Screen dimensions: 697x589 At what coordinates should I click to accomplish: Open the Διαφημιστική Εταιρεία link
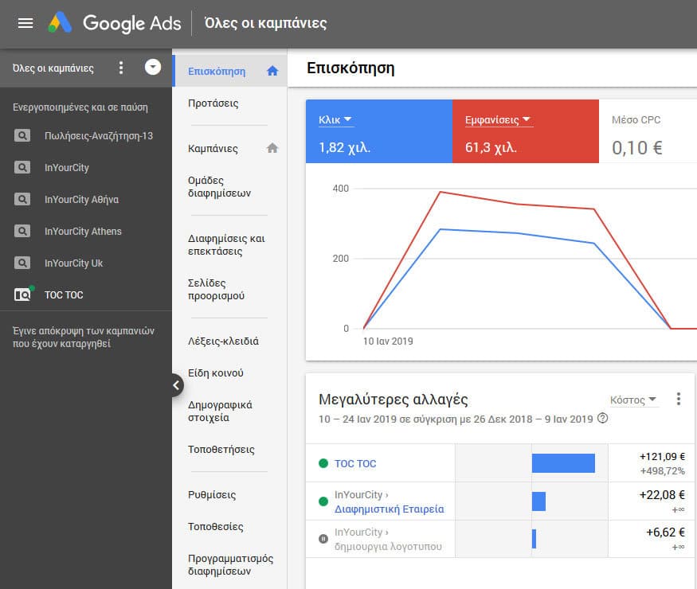point(389,509)
